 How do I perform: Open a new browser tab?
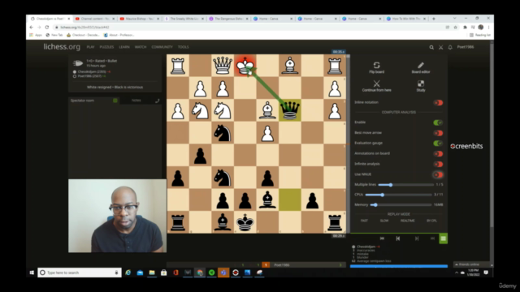tap(433, 19)
